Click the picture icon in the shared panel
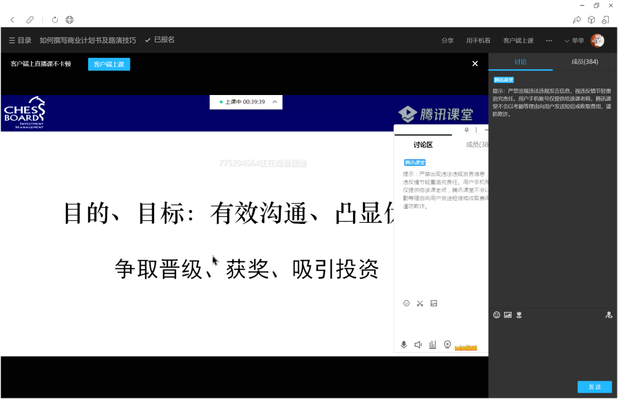 click(x=434, y=303)
